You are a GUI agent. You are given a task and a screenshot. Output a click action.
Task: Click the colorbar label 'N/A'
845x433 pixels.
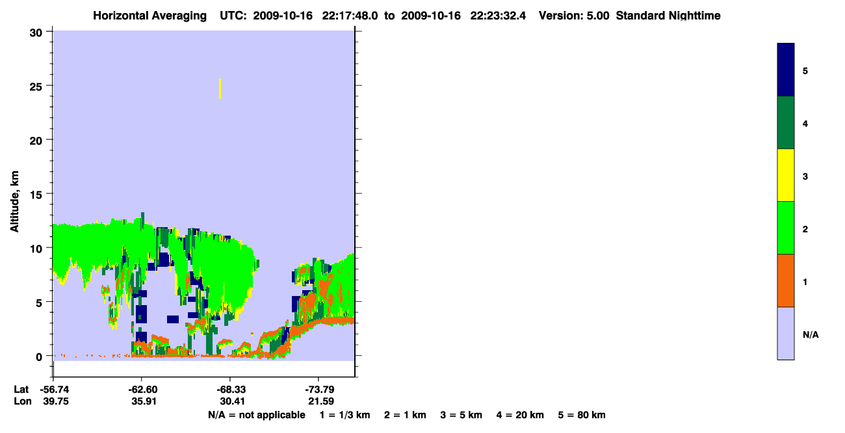click(811, 335)
